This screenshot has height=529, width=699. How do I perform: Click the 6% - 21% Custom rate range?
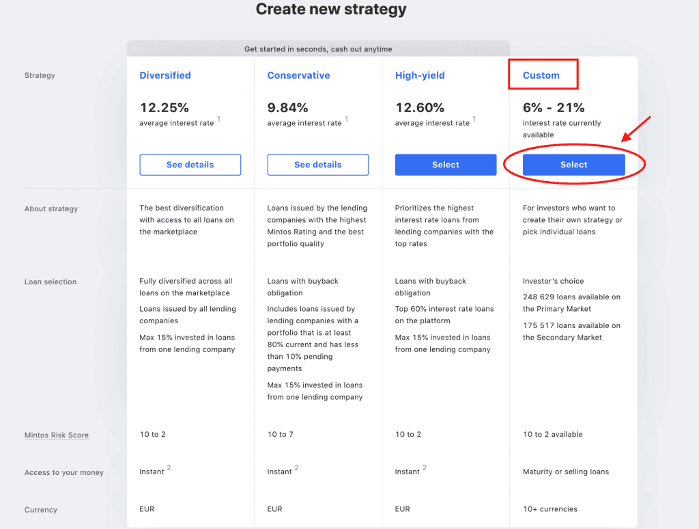pos(554,108)
